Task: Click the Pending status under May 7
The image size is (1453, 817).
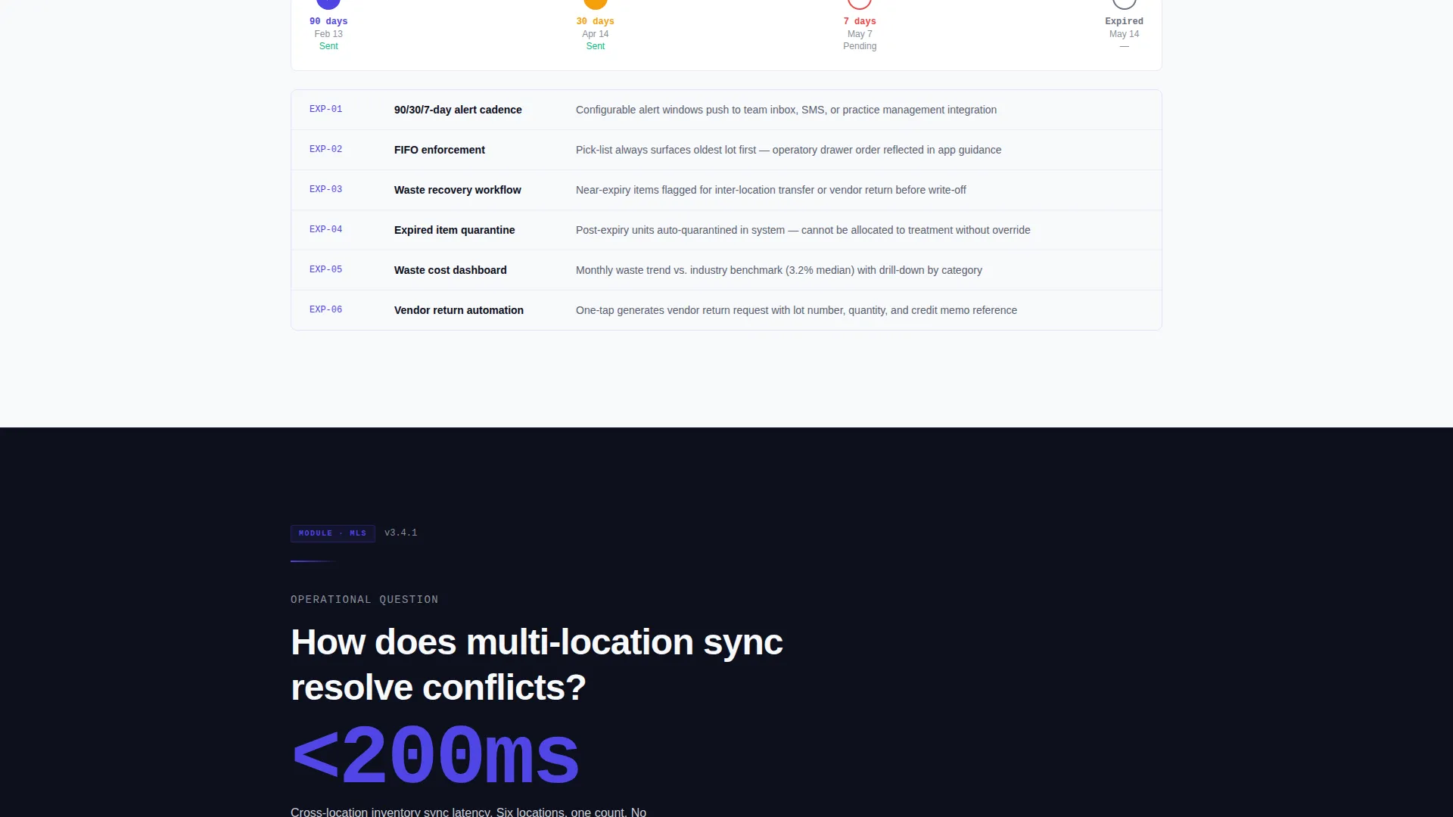Action: 860,46
